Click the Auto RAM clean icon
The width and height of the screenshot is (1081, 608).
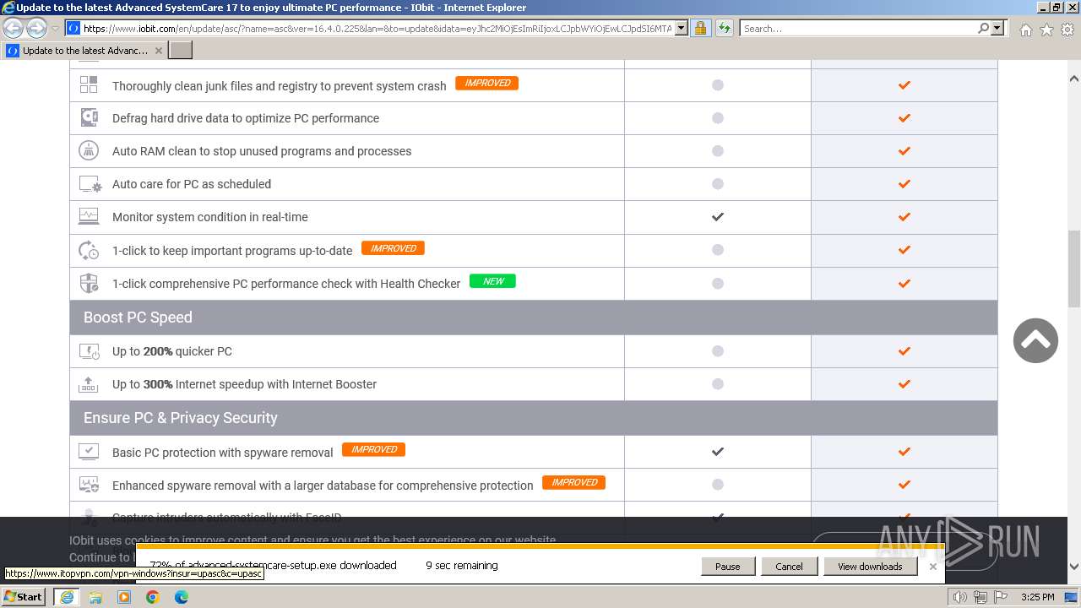coord(89,150)
